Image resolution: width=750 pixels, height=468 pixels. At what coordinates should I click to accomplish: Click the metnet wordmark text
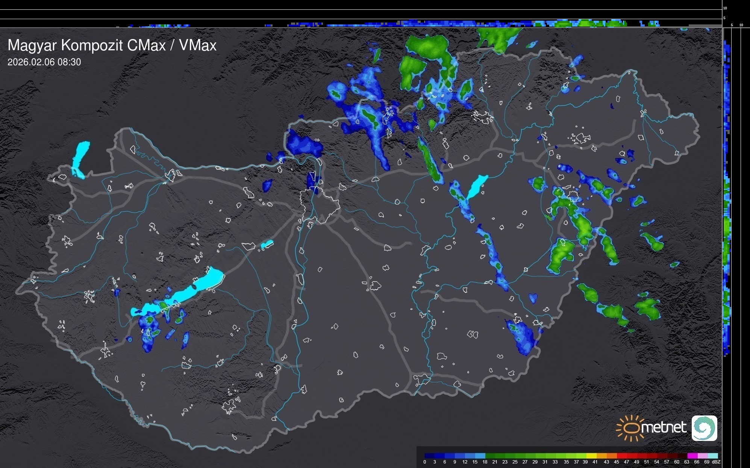664,427
